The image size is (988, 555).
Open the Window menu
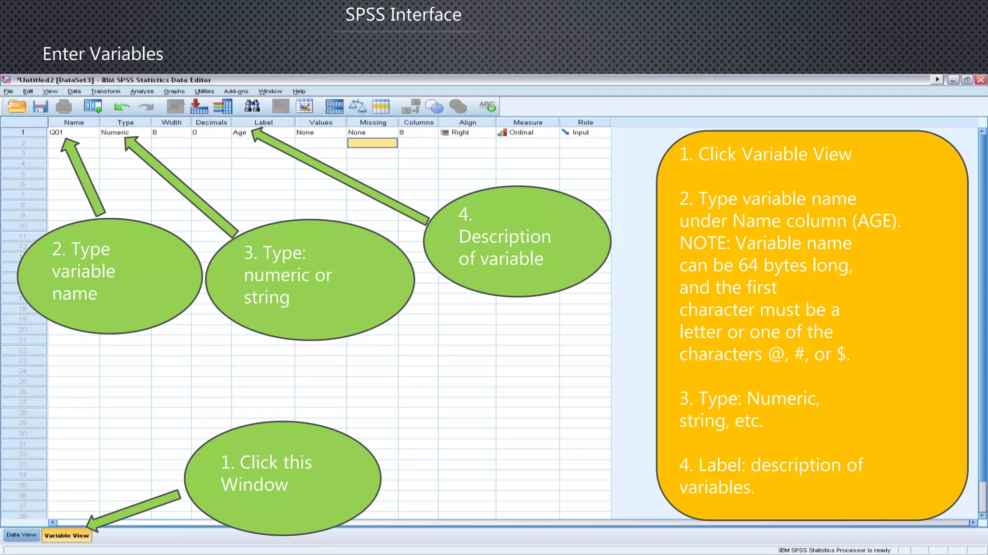[x=270, y=91]
